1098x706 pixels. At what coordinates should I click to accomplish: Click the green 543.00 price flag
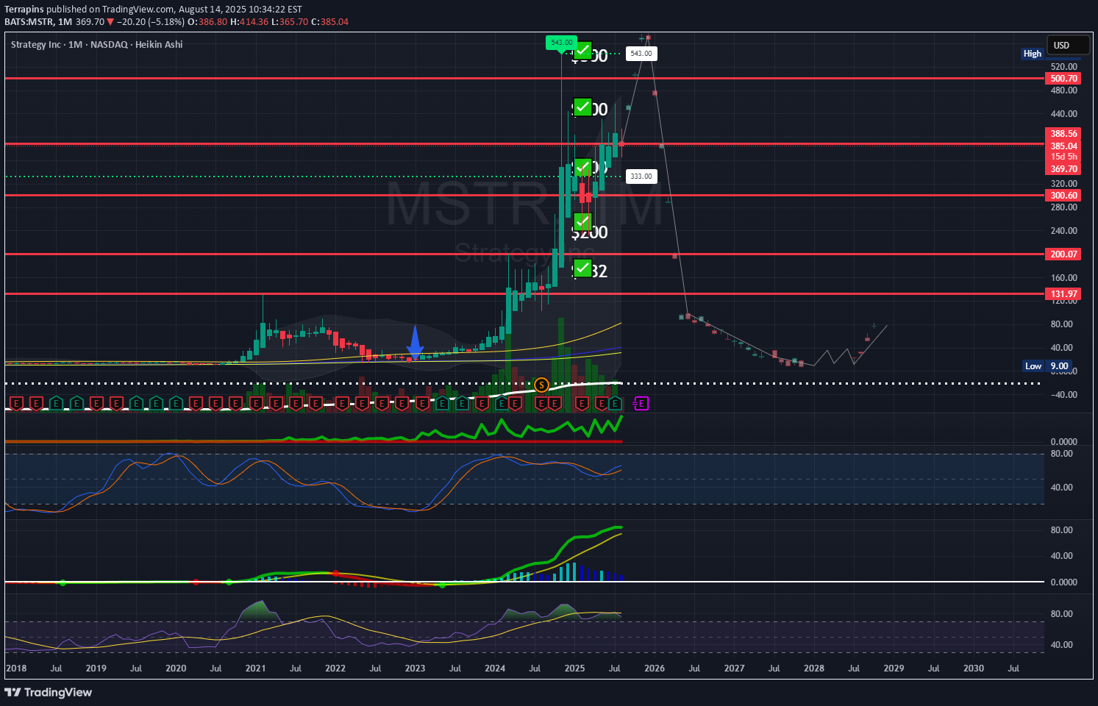tap(561, 43)
